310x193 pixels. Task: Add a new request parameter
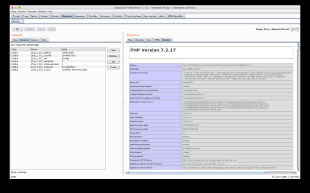[114, 51]
